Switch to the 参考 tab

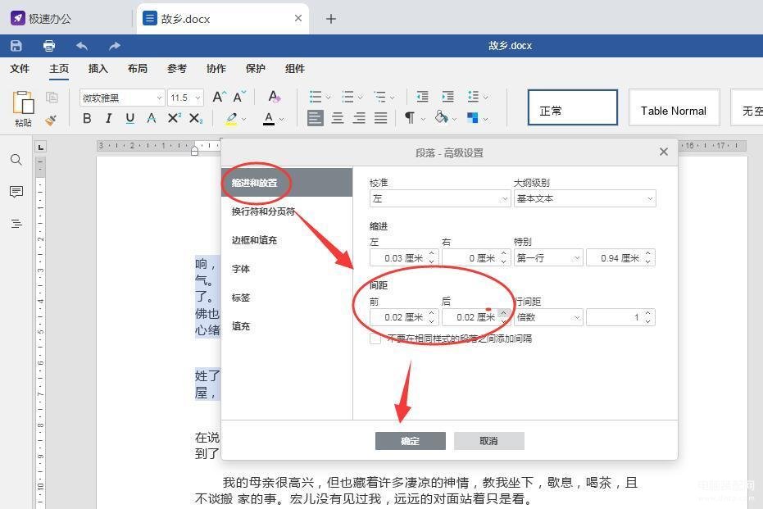(177, 69)
